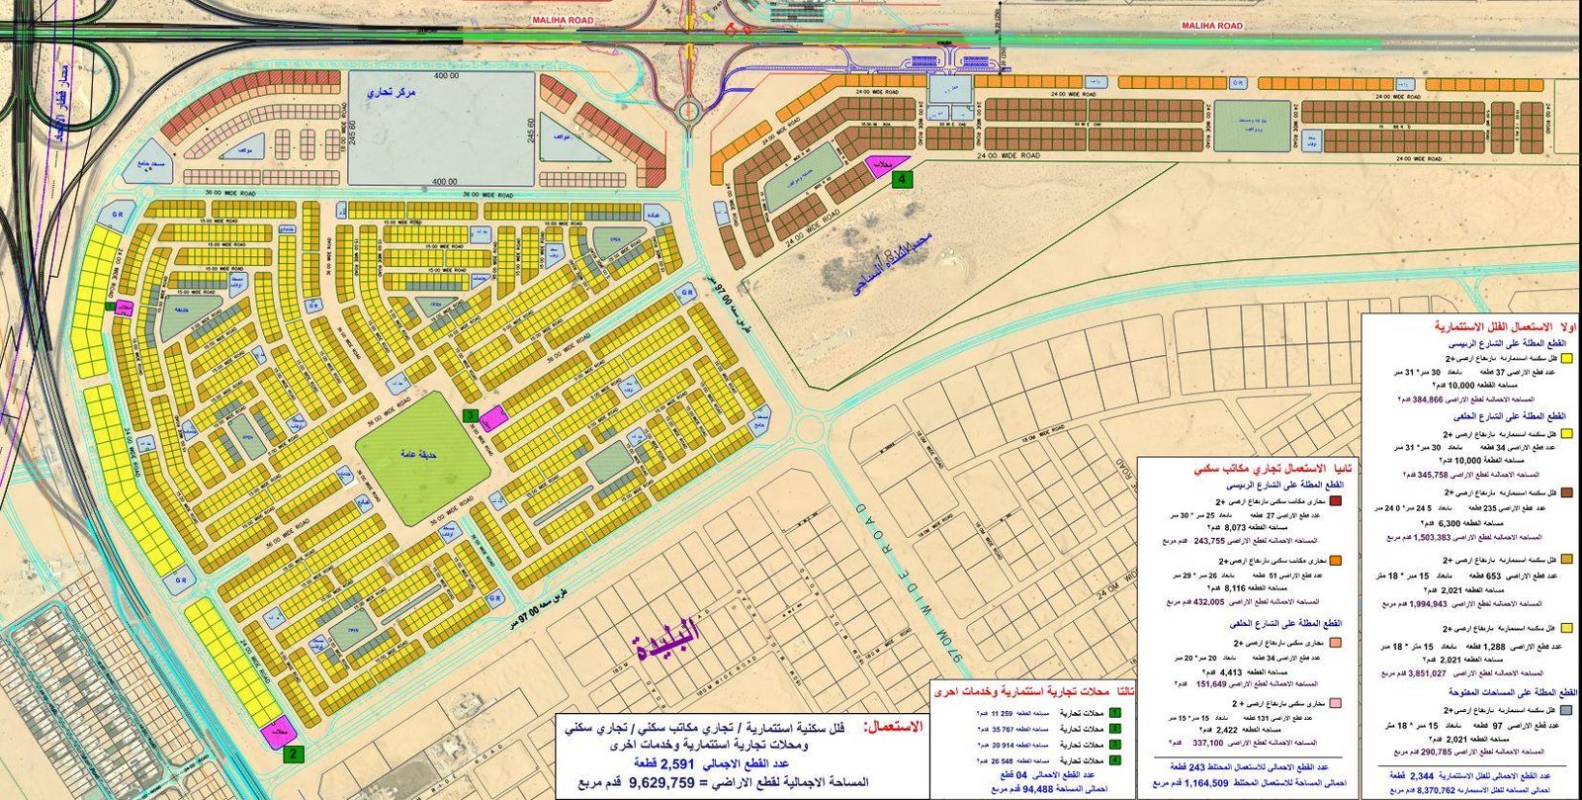1582x800 pixels.
Task: Click the grey legend swatch for 97 plots
Action: [1565, 710]
